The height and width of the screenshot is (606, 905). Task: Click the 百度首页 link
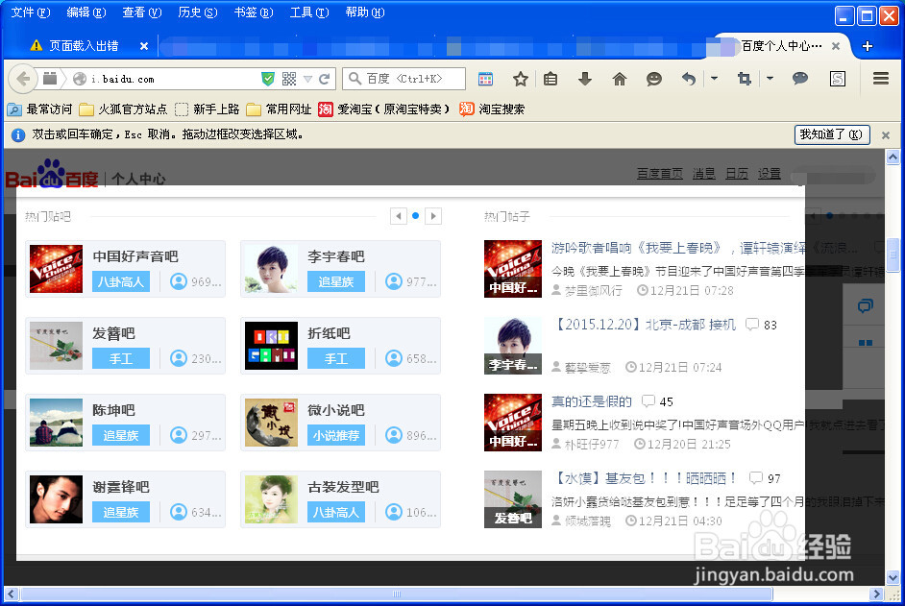point(660,174)
